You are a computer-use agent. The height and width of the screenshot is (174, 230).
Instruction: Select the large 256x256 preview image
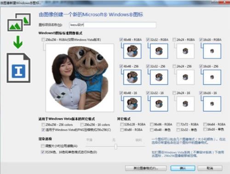coord(80,78)
